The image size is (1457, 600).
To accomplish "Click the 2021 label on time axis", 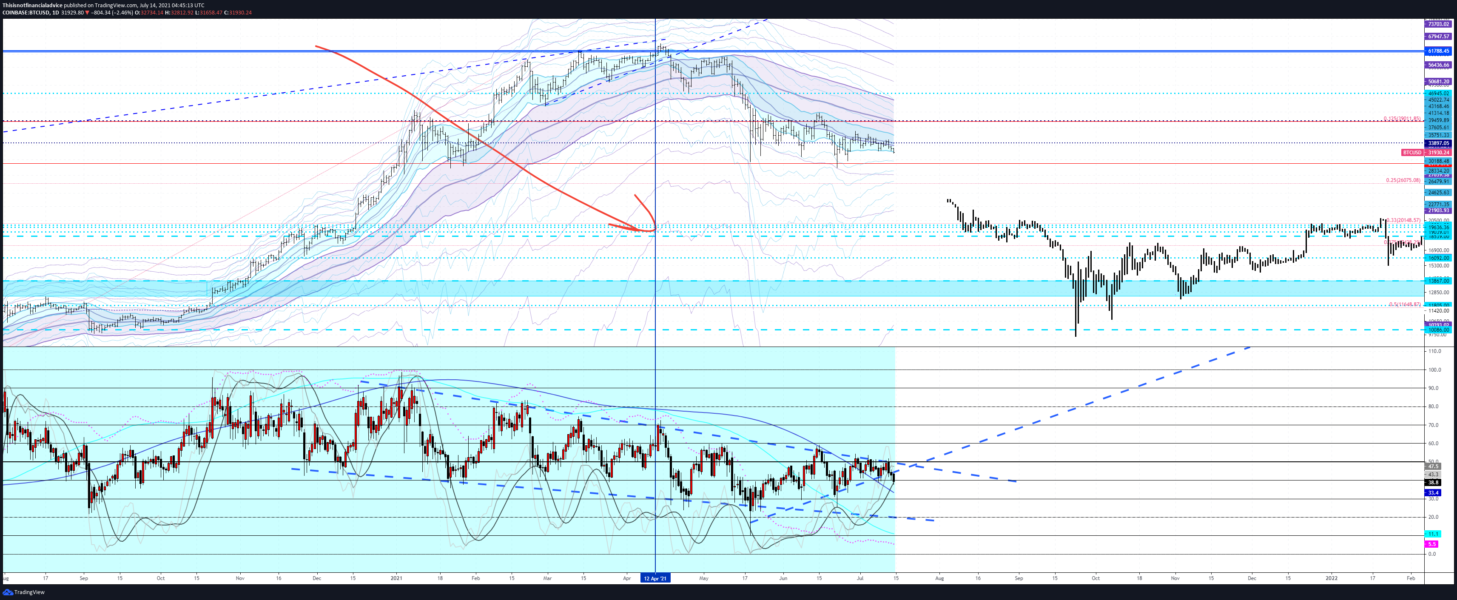I will pos(396,578).
